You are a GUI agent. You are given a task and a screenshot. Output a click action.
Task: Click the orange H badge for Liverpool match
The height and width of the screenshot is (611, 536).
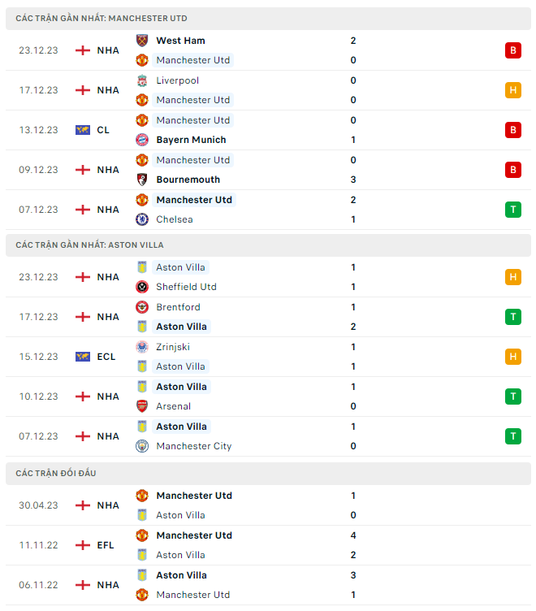(512, 90)
